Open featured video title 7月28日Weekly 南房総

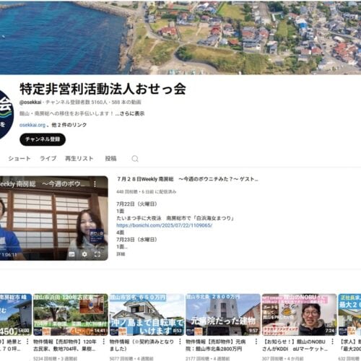point(188,179)
